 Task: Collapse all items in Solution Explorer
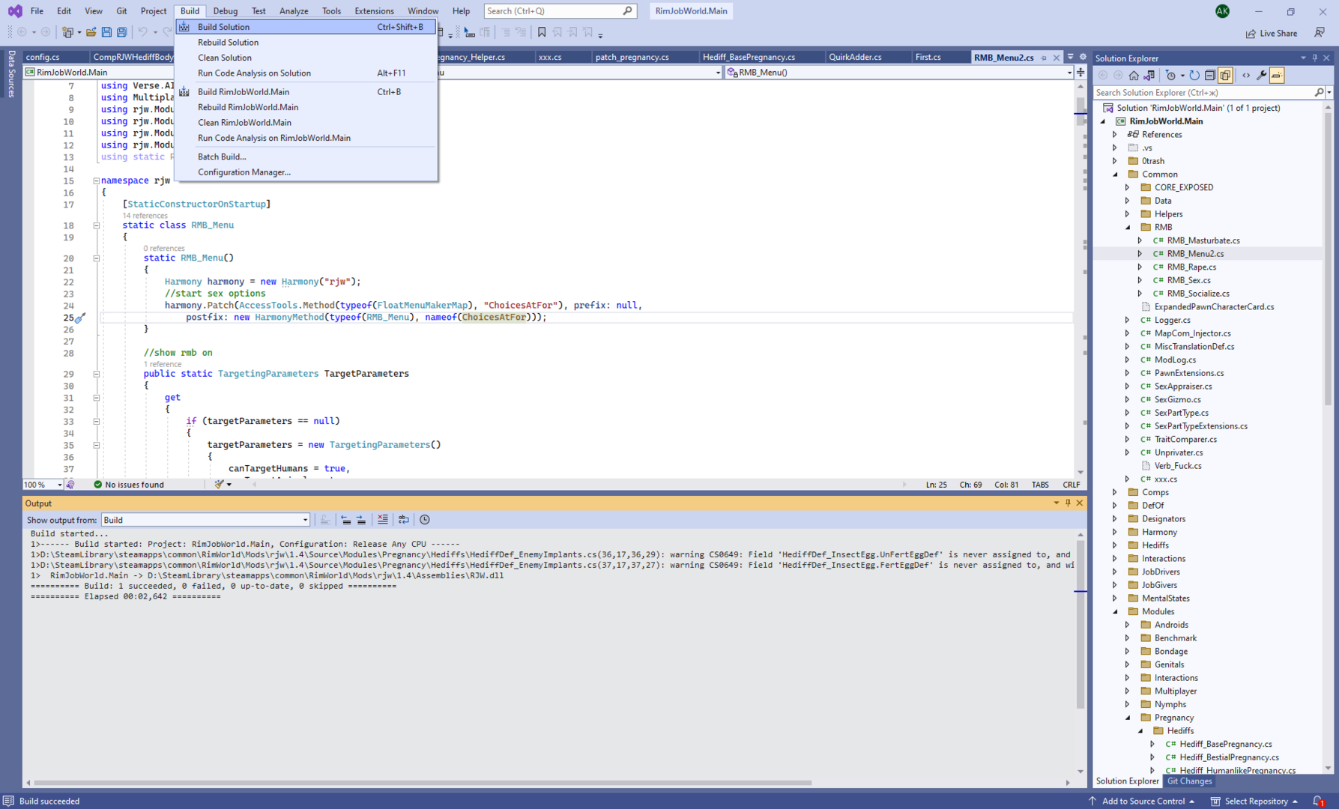[1209, 76]
